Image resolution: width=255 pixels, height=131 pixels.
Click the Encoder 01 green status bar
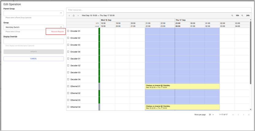tap(99, 31)
